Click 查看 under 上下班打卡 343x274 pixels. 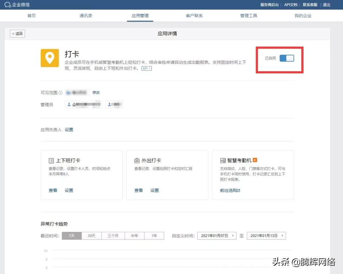[53, 190]
